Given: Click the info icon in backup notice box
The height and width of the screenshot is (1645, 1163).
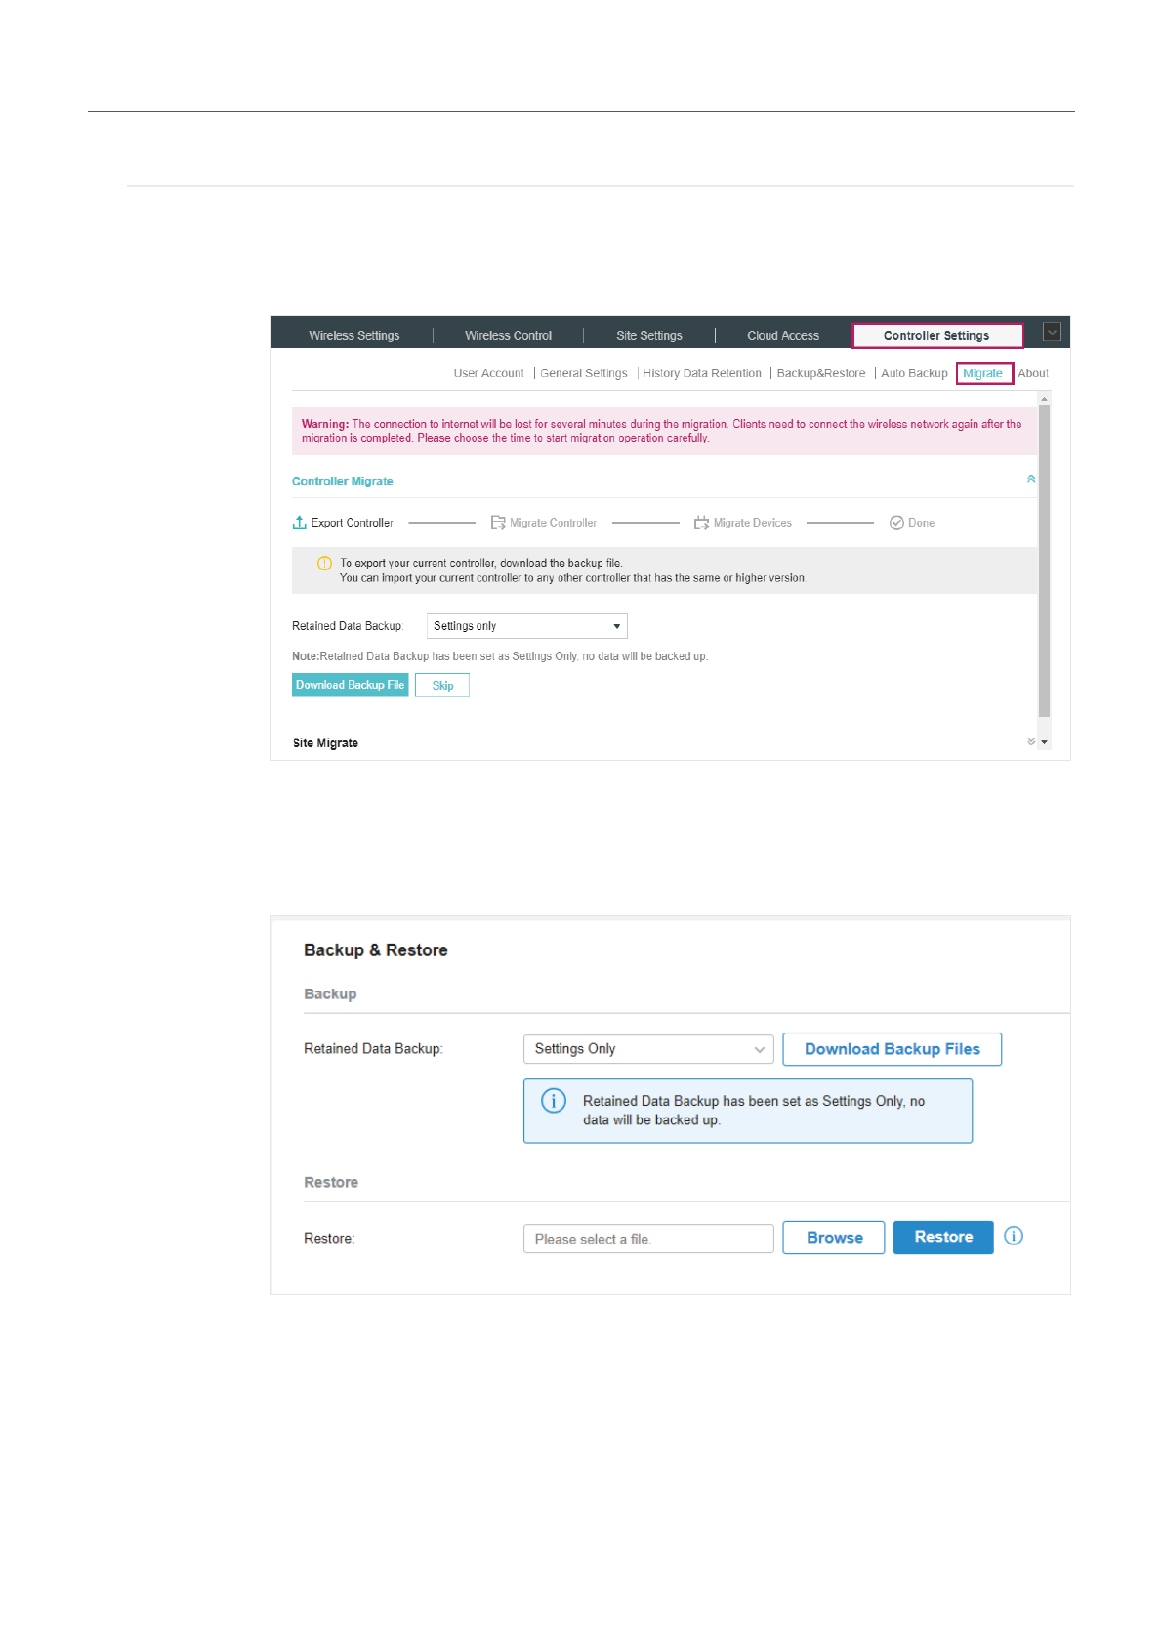Looking at the screenshot, I should tap(554, 1101).
